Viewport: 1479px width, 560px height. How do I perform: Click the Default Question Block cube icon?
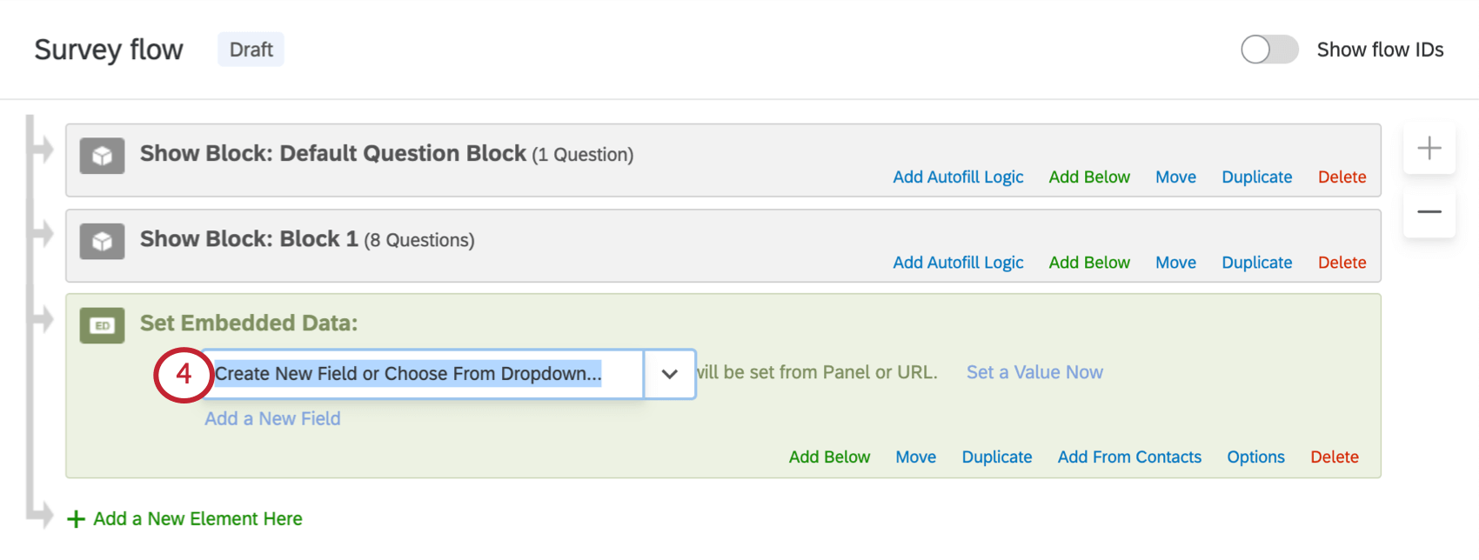pyautogui.click(x=102, y=157)
